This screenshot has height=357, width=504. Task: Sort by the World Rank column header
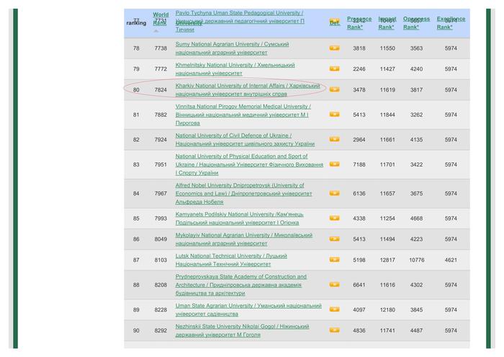click(161, 19)
